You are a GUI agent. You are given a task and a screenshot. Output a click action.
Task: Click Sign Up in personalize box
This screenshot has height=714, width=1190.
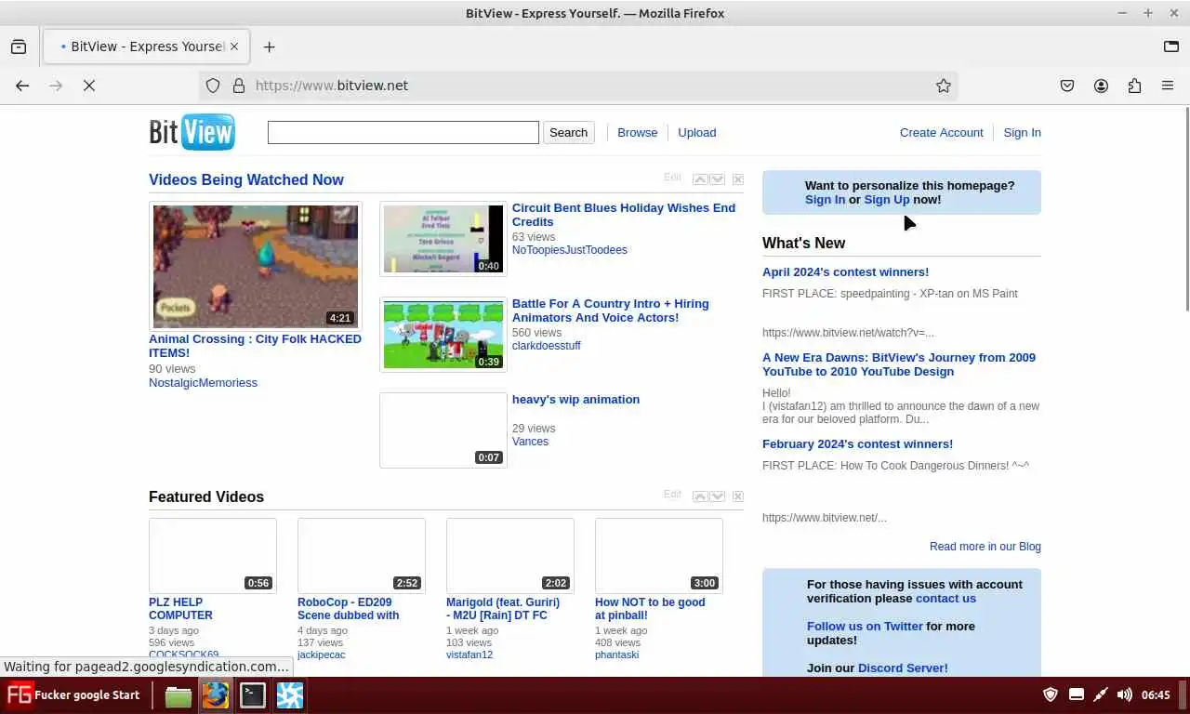pos(887,200)
